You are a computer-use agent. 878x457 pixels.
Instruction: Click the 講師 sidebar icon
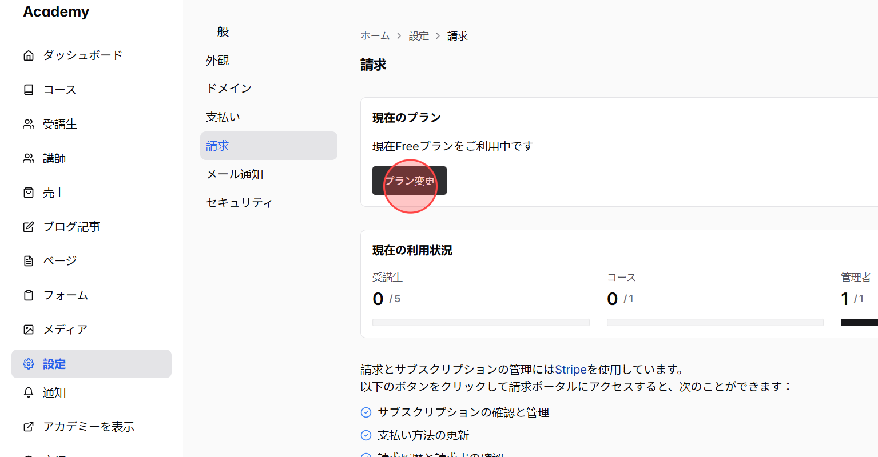(x=29, y=158)
